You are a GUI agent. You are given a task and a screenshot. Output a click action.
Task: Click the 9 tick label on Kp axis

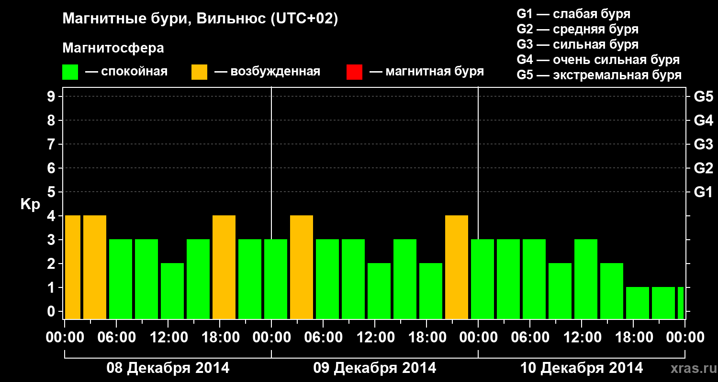pos(52,96)
